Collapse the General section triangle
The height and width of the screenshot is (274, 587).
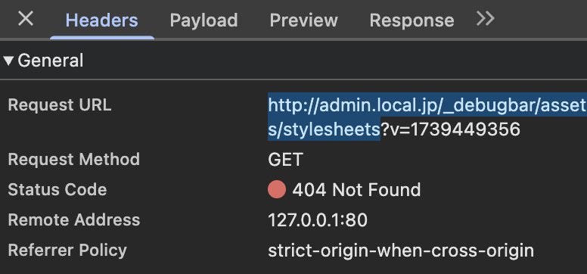(x=8, y=61)
